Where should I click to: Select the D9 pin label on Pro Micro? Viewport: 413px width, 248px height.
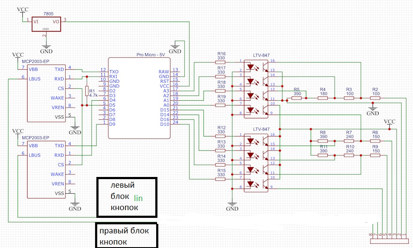click(x=112, y=124)
